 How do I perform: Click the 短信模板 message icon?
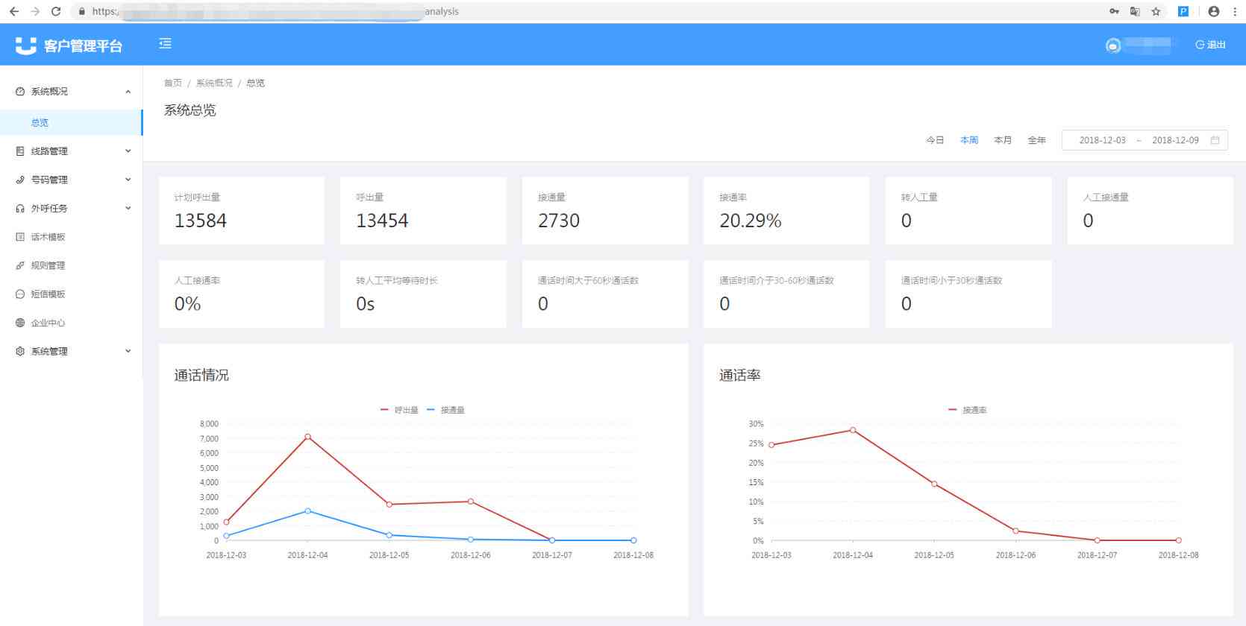point(20,294)
